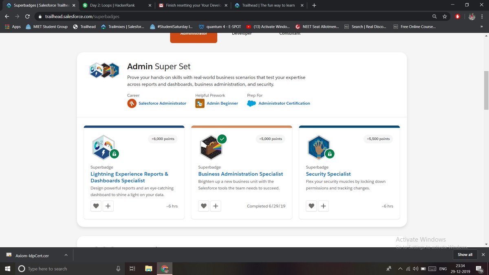Open the Business Administration Specialist title link
Viewport: 489px width, 275px height.
(240, 174)
